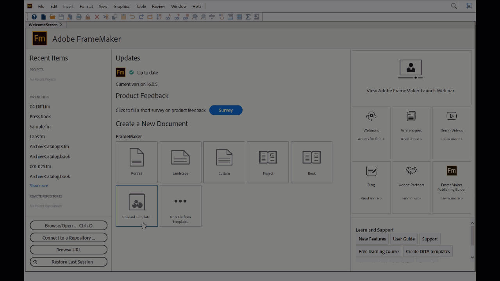Create a new Portrait document

(137, 162)
